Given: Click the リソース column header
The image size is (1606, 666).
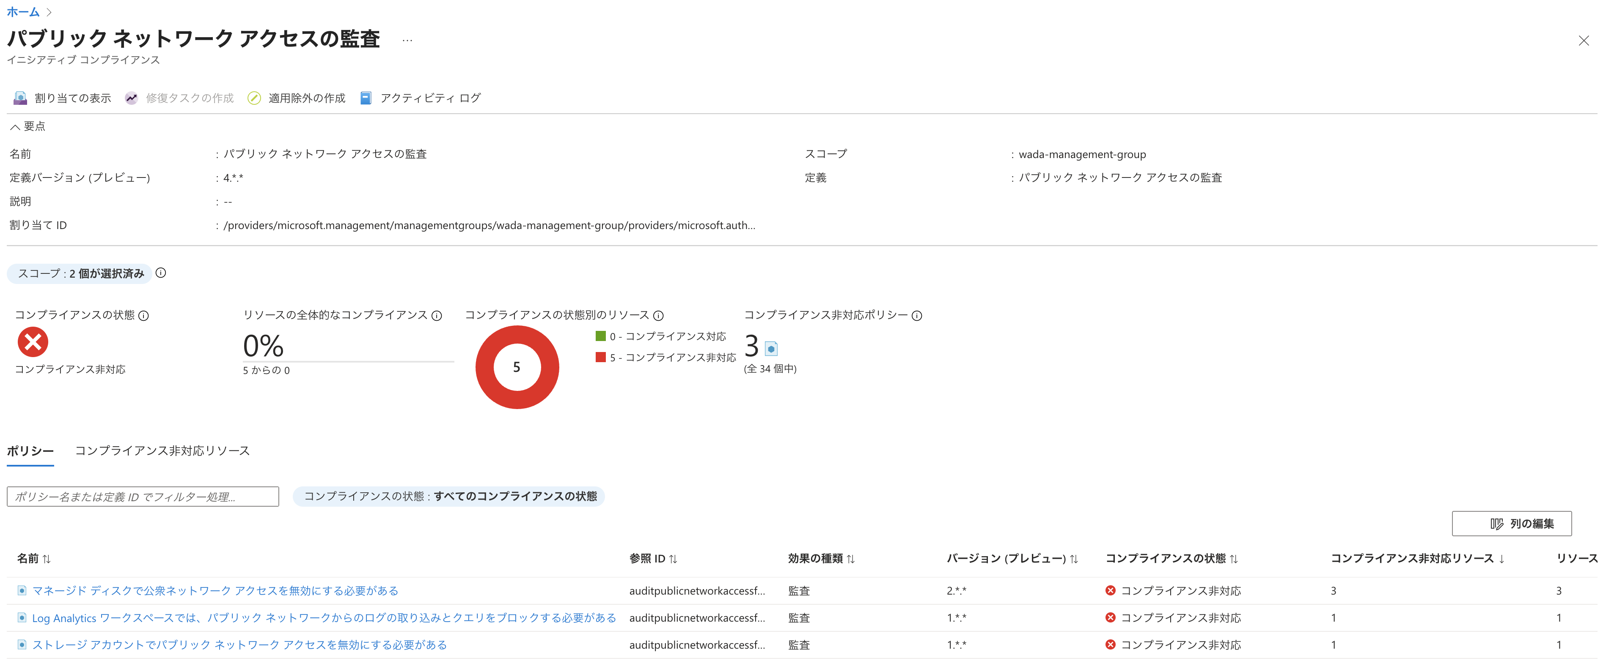Looking at the screenshot, I should [1577, 558].
